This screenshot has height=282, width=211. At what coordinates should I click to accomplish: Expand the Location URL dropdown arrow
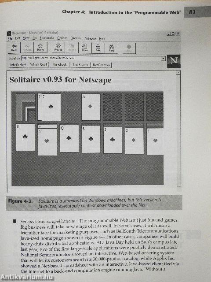[x=163, y=59]
